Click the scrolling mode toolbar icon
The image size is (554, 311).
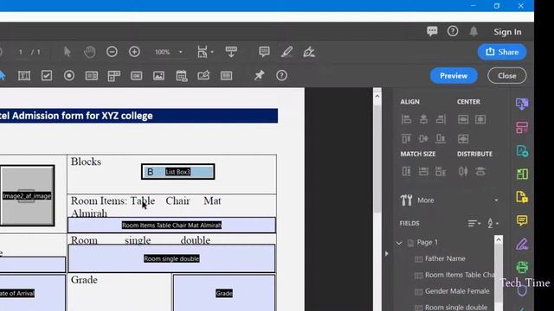click(231, 52)
